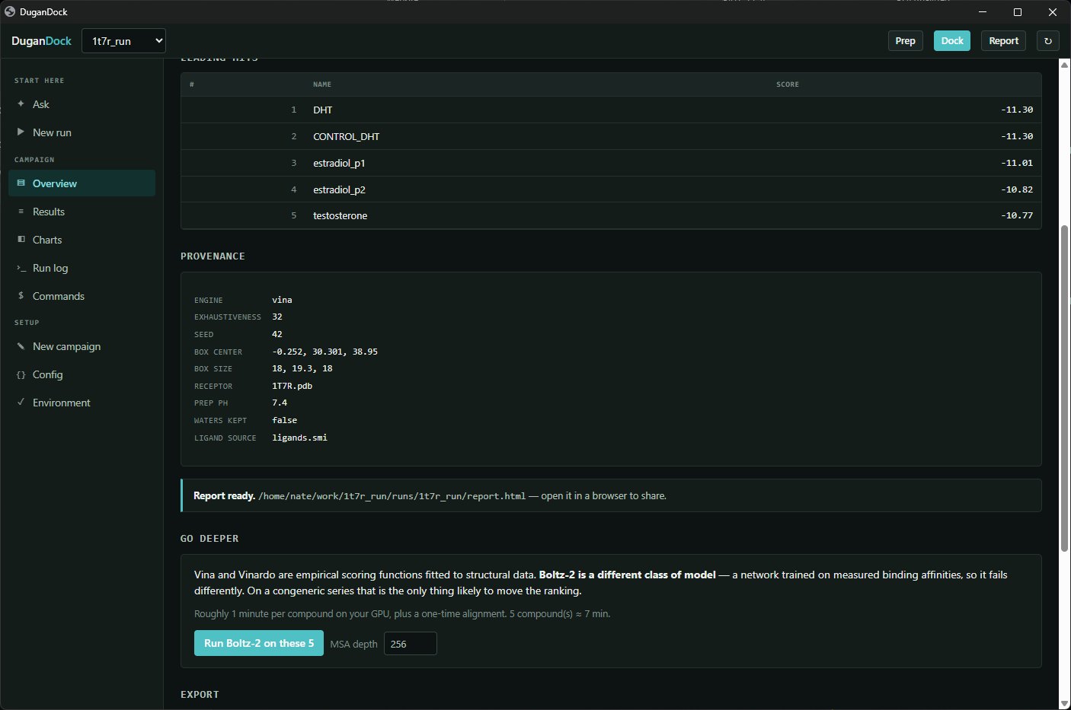Click the CONTROL_DHT row name
This screenshot has height=710, width=1071.
coord(347,136)
